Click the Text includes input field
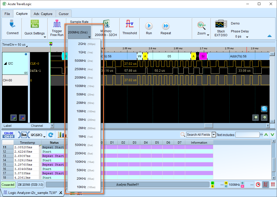 click(x=247, y=135)
